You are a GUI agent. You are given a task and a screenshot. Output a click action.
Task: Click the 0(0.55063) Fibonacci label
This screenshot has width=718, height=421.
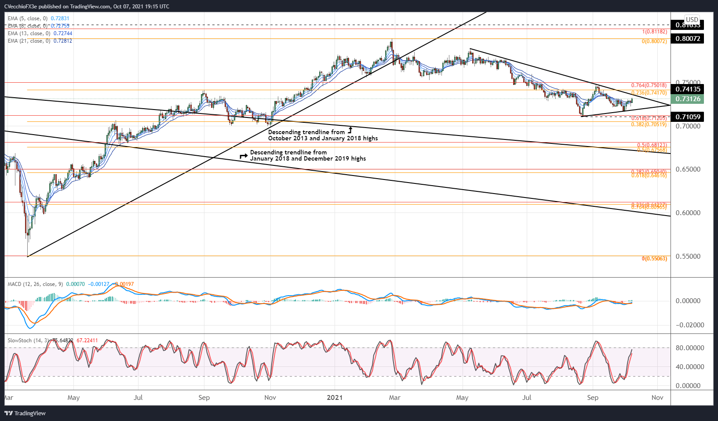coord(654,259)
